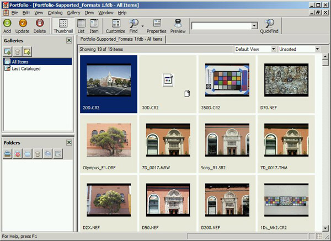Expand the Find button dropdown arrow
Image resolution: width=331 pixels, height=241 pixels.
(x=142, y=26)
